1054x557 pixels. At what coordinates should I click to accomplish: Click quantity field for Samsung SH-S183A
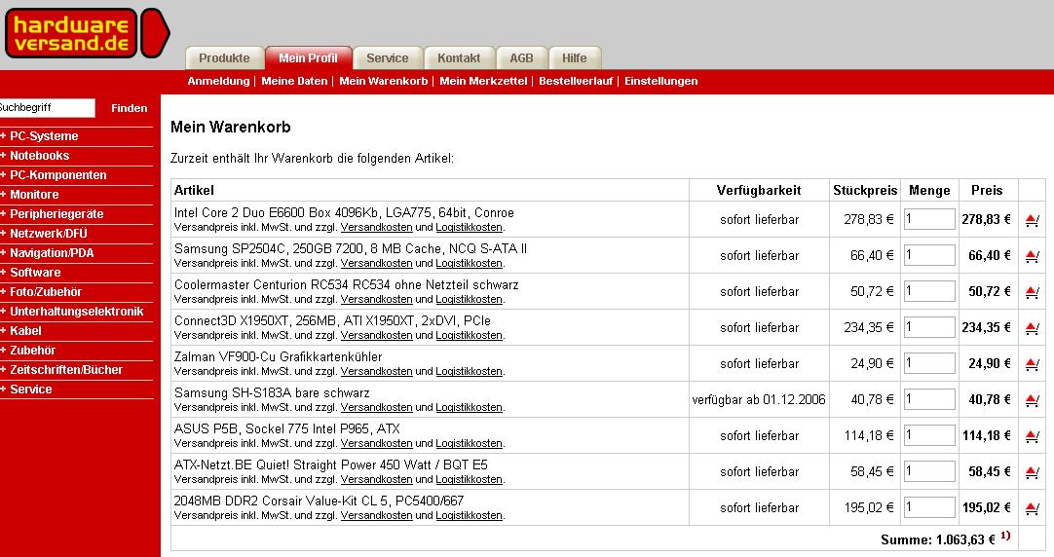coord(929,400)
